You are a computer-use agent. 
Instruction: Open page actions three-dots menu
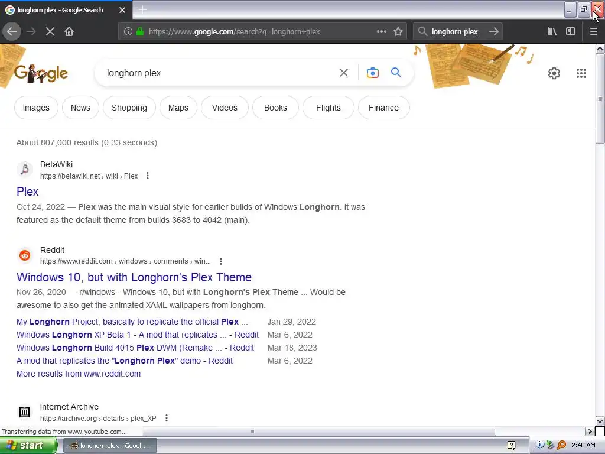coord(382,31)
